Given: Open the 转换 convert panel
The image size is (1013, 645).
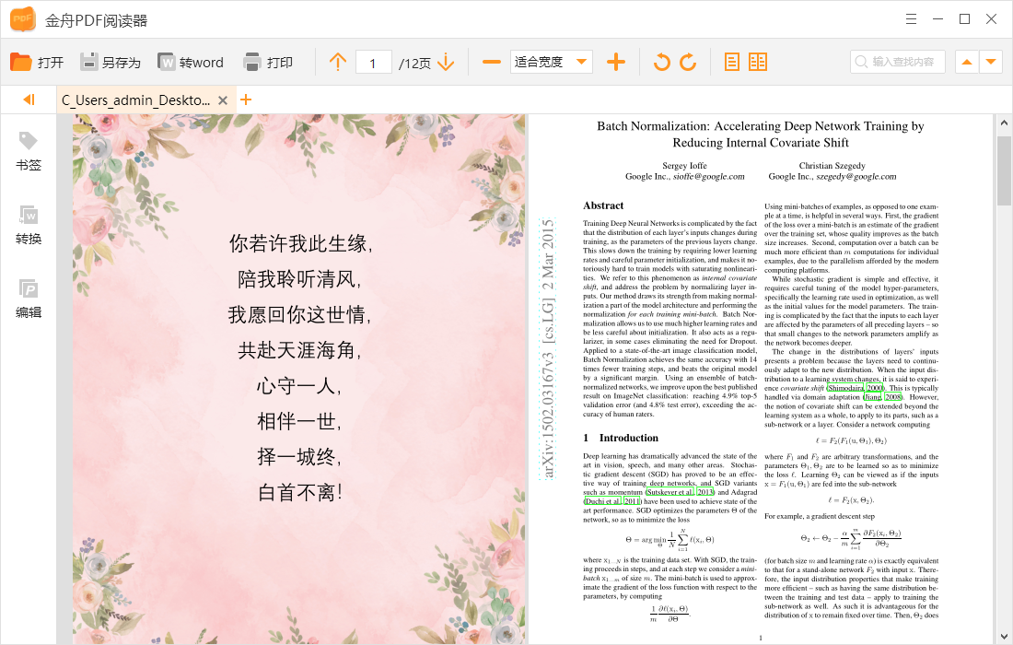Looking at the screenshot, I should click(x=29, y=226).
